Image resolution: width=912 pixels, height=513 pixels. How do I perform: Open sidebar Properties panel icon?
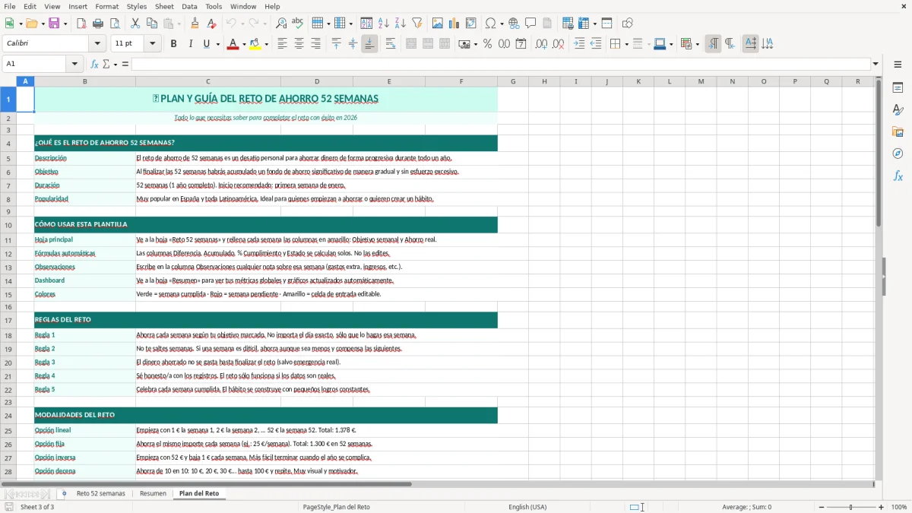[898, 87]
